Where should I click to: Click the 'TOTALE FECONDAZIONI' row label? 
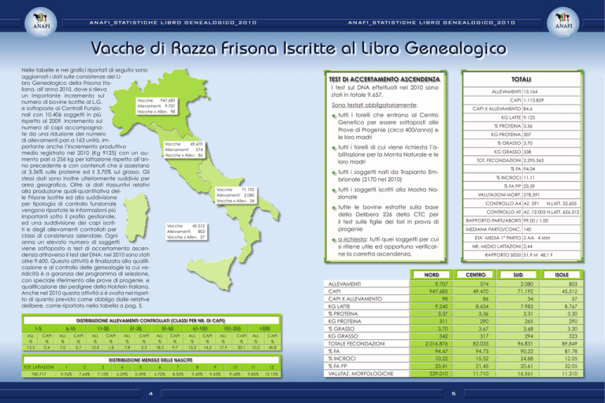357,344
